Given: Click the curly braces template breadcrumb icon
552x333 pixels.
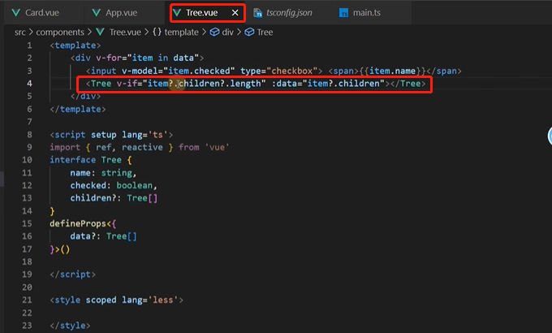Looking at the screenshot, I should [157, 32].
